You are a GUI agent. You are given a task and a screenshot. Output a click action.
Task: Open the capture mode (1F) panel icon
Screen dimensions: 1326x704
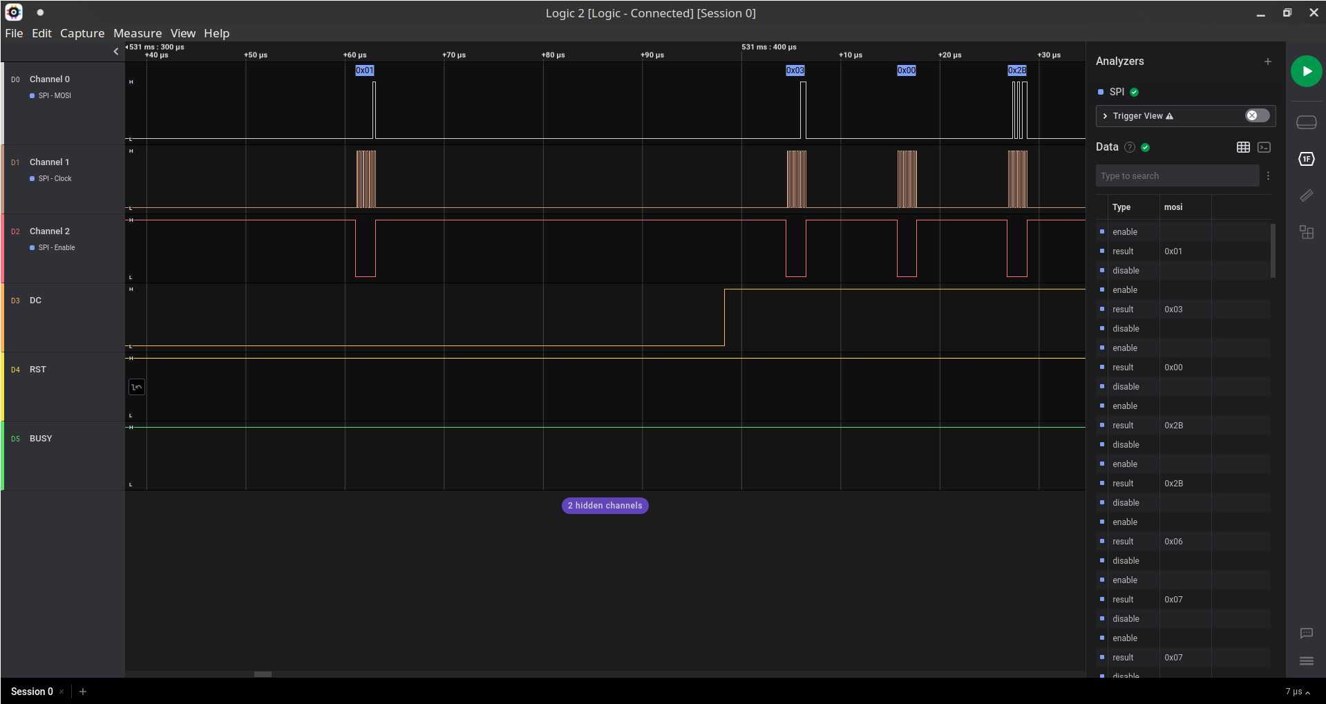(1306, 159)
